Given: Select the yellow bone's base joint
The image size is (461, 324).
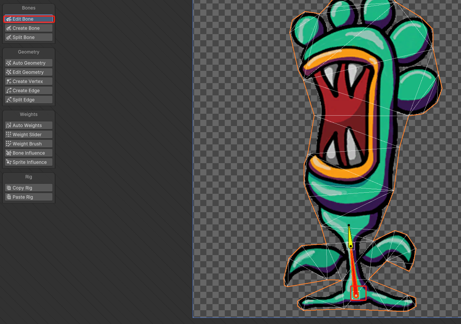Looking at the screenshot, I should (351, 246).
